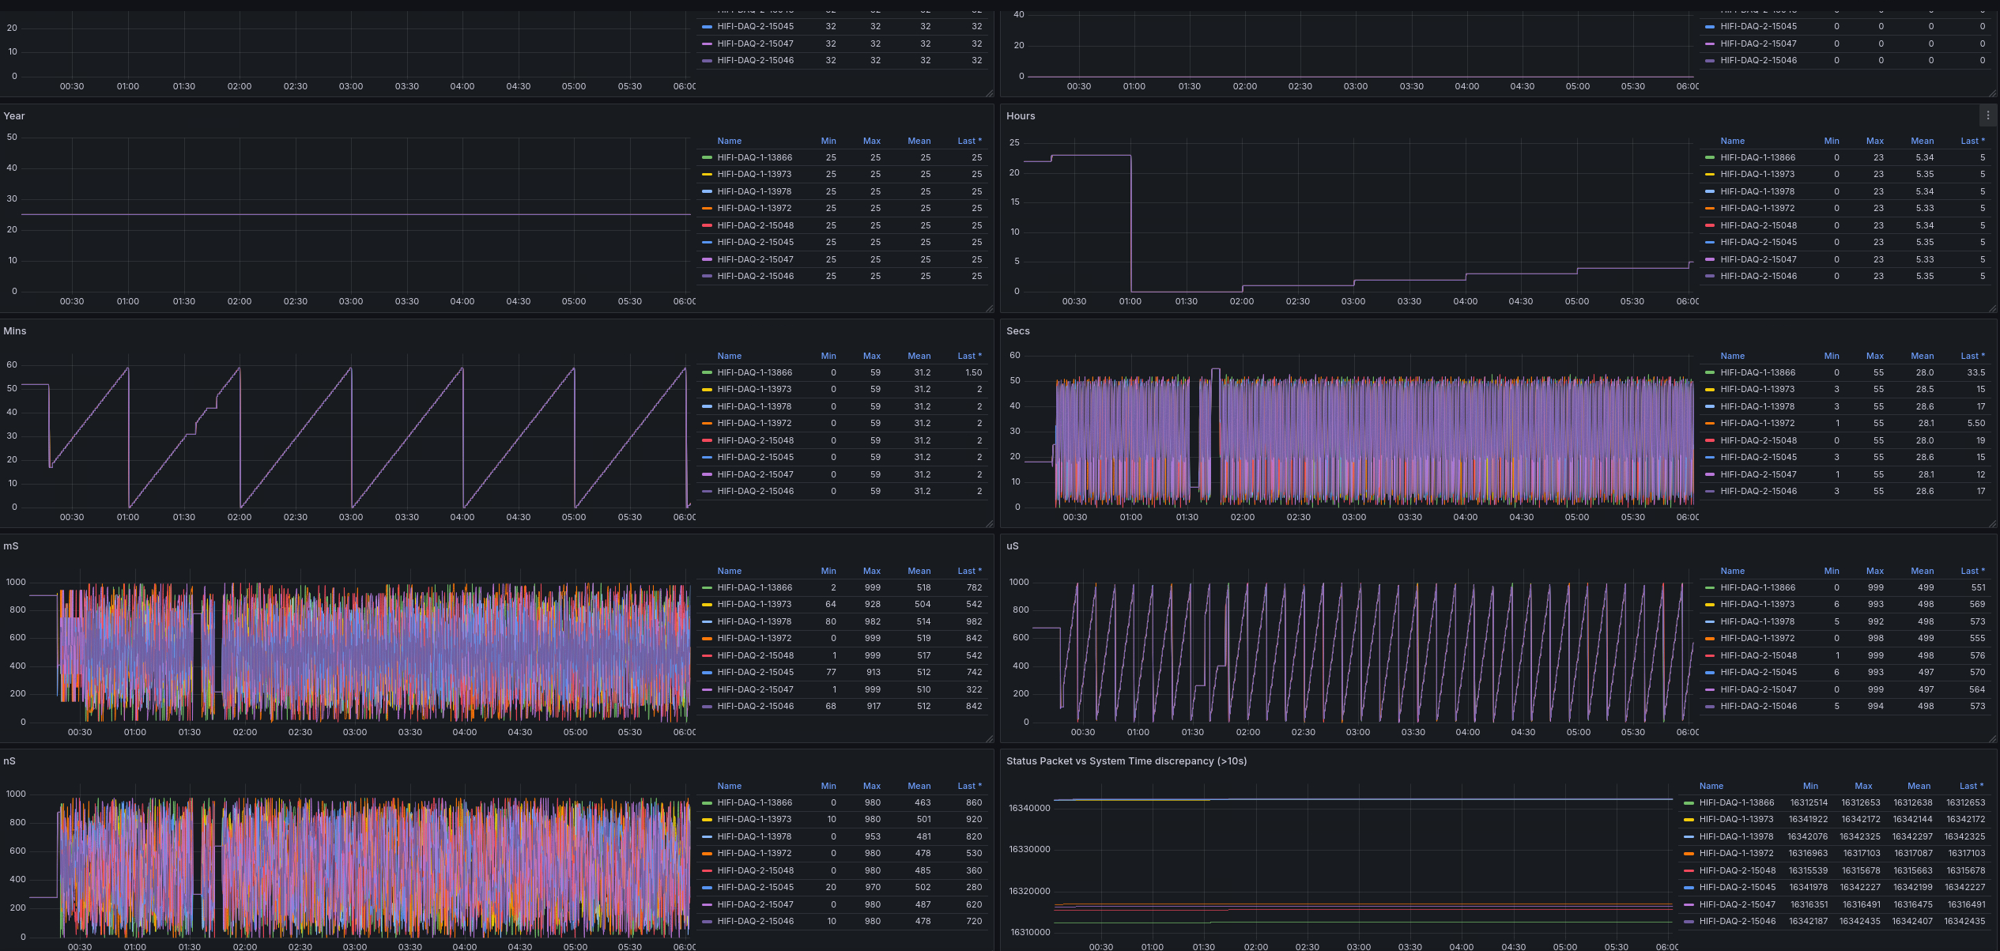This screenshot has height=951, width=2000.
Task: Toggle HIFI-DAQ-1-13978 series in mS legend
Action: pyautogui.click(x=755, y=621)
